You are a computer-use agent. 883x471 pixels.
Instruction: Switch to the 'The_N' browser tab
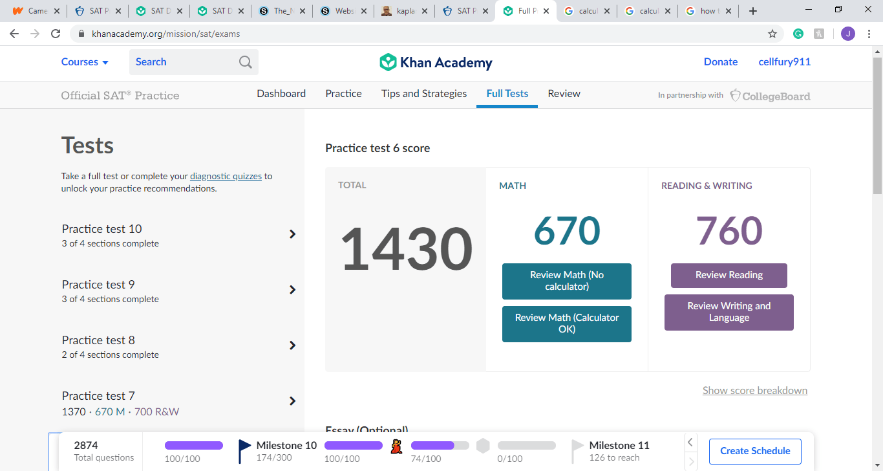(282, 11)
